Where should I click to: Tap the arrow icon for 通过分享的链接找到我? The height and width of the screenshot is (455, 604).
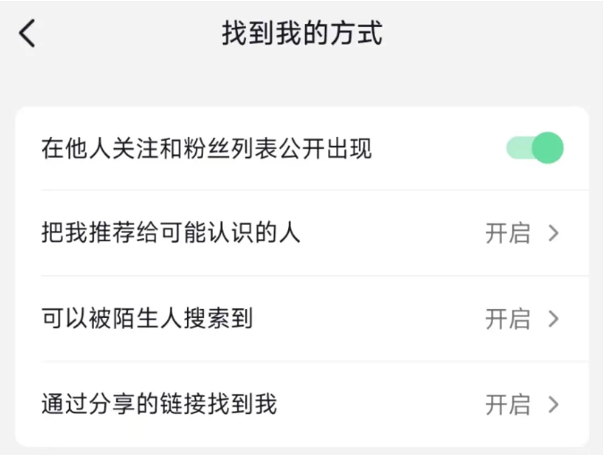click(x=554, y=404)
